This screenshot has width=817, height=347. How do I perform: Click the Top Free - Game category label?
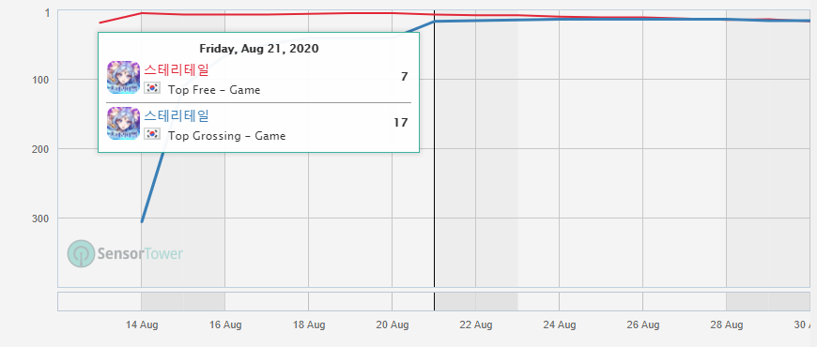click(x=214, y=90)
